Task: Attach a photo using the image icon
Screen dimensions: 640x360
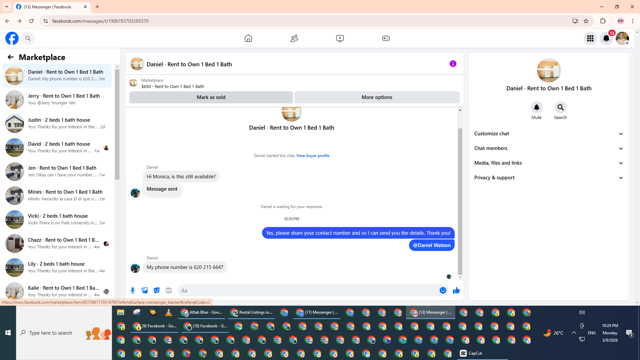Action: coord(145,290)
